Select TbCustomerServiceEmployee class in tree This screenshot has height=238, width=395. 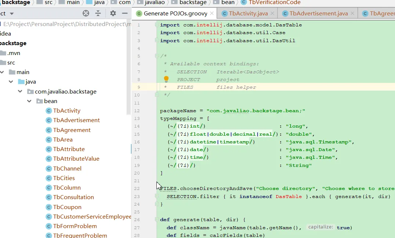(x=92, y=217)
